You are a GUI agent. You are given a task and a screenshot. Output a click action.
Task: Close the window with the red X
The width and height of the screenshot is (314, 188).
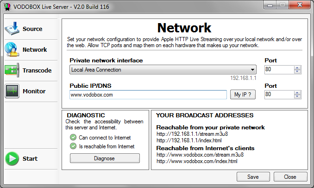(300, 5)
